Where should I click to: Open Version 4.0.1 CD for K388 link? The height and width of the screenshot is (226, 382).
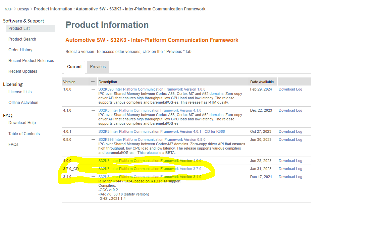click(x=162, y=131)
